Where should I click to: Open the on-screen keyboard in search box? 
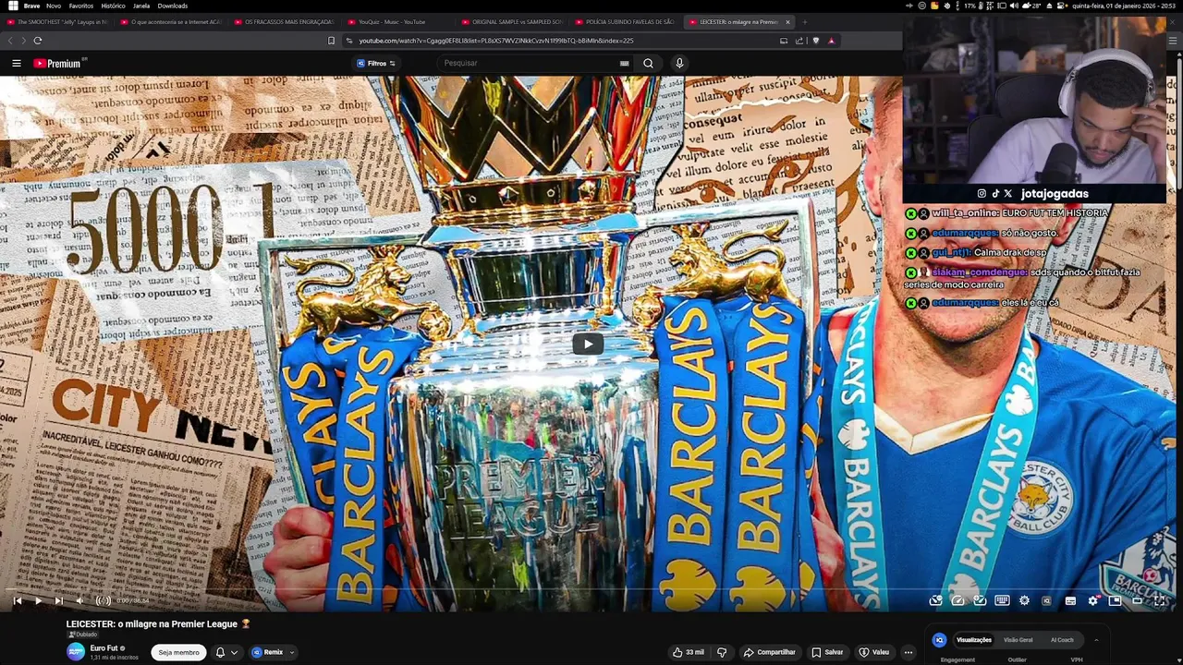click(x=624, y=63)
